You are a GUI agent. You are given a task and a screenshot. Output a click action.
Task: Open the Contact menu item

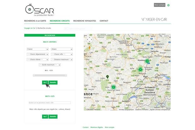104,21
